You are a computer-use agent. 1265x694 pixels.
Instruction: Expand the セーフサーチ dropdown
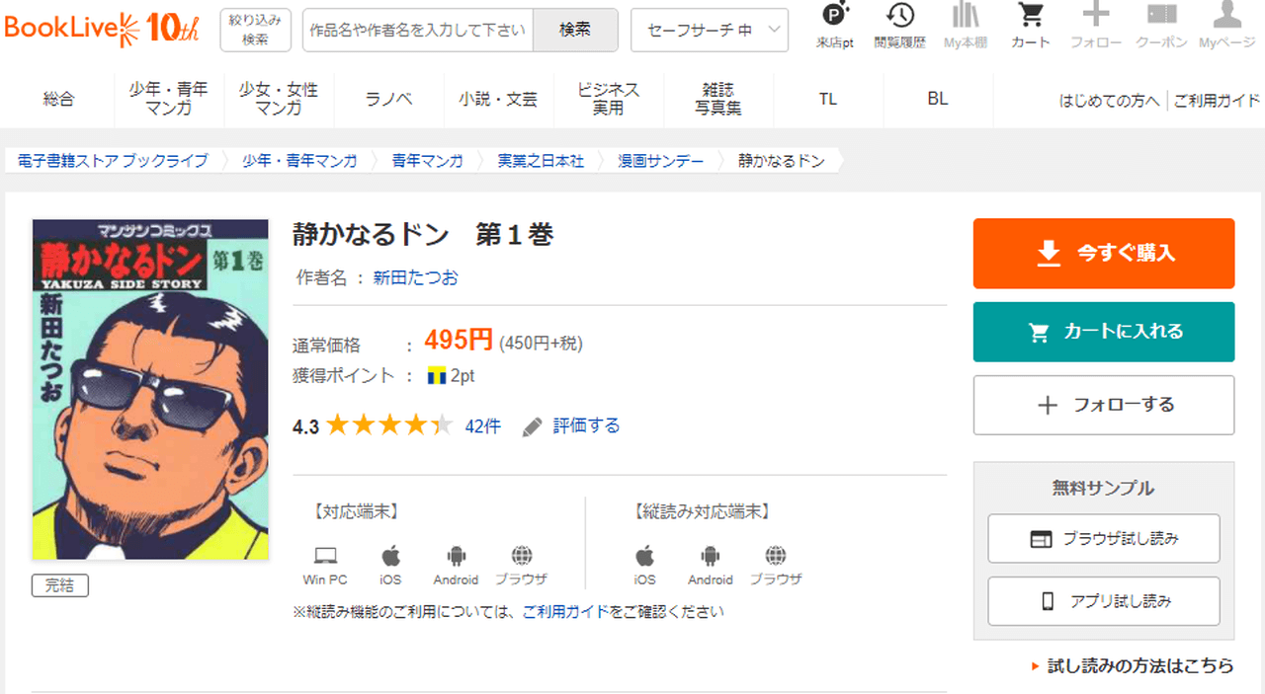point(709,30)
